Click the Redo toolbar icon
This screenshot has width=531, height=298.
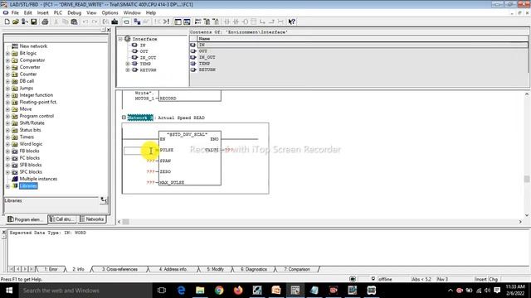[x=94, y=22]
